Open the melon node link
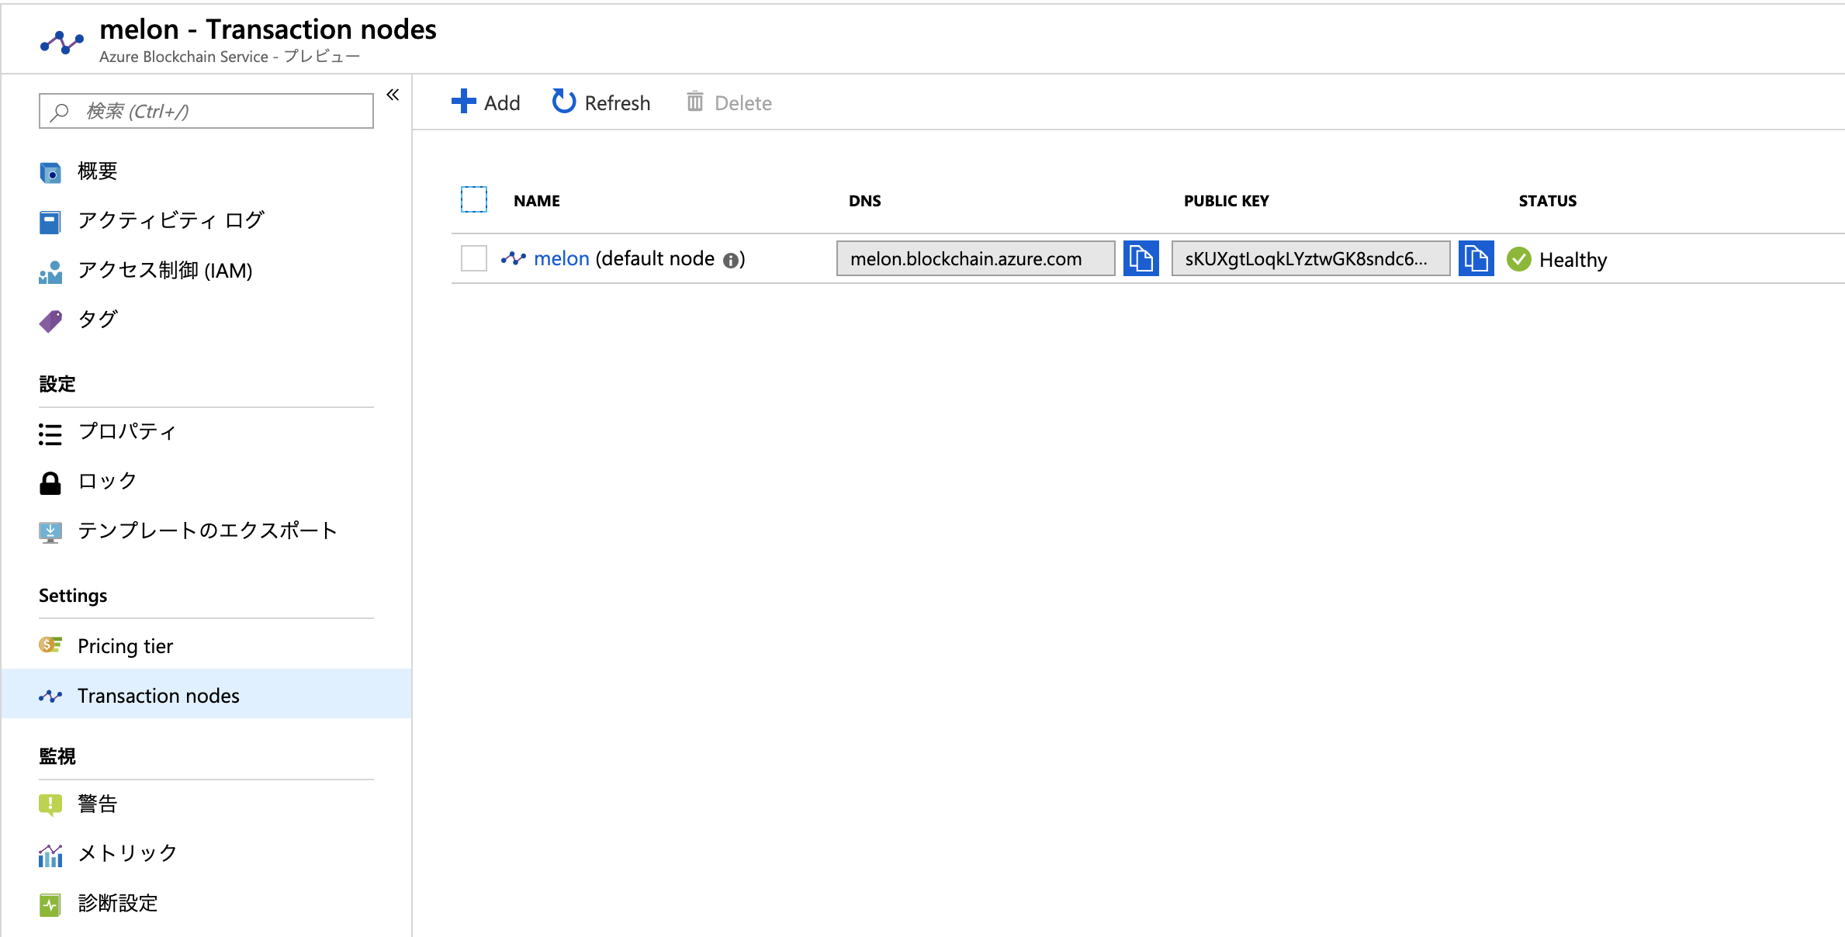 click(x=562, y=258)
